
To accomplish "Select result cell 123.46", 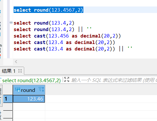I will (29, 99).
